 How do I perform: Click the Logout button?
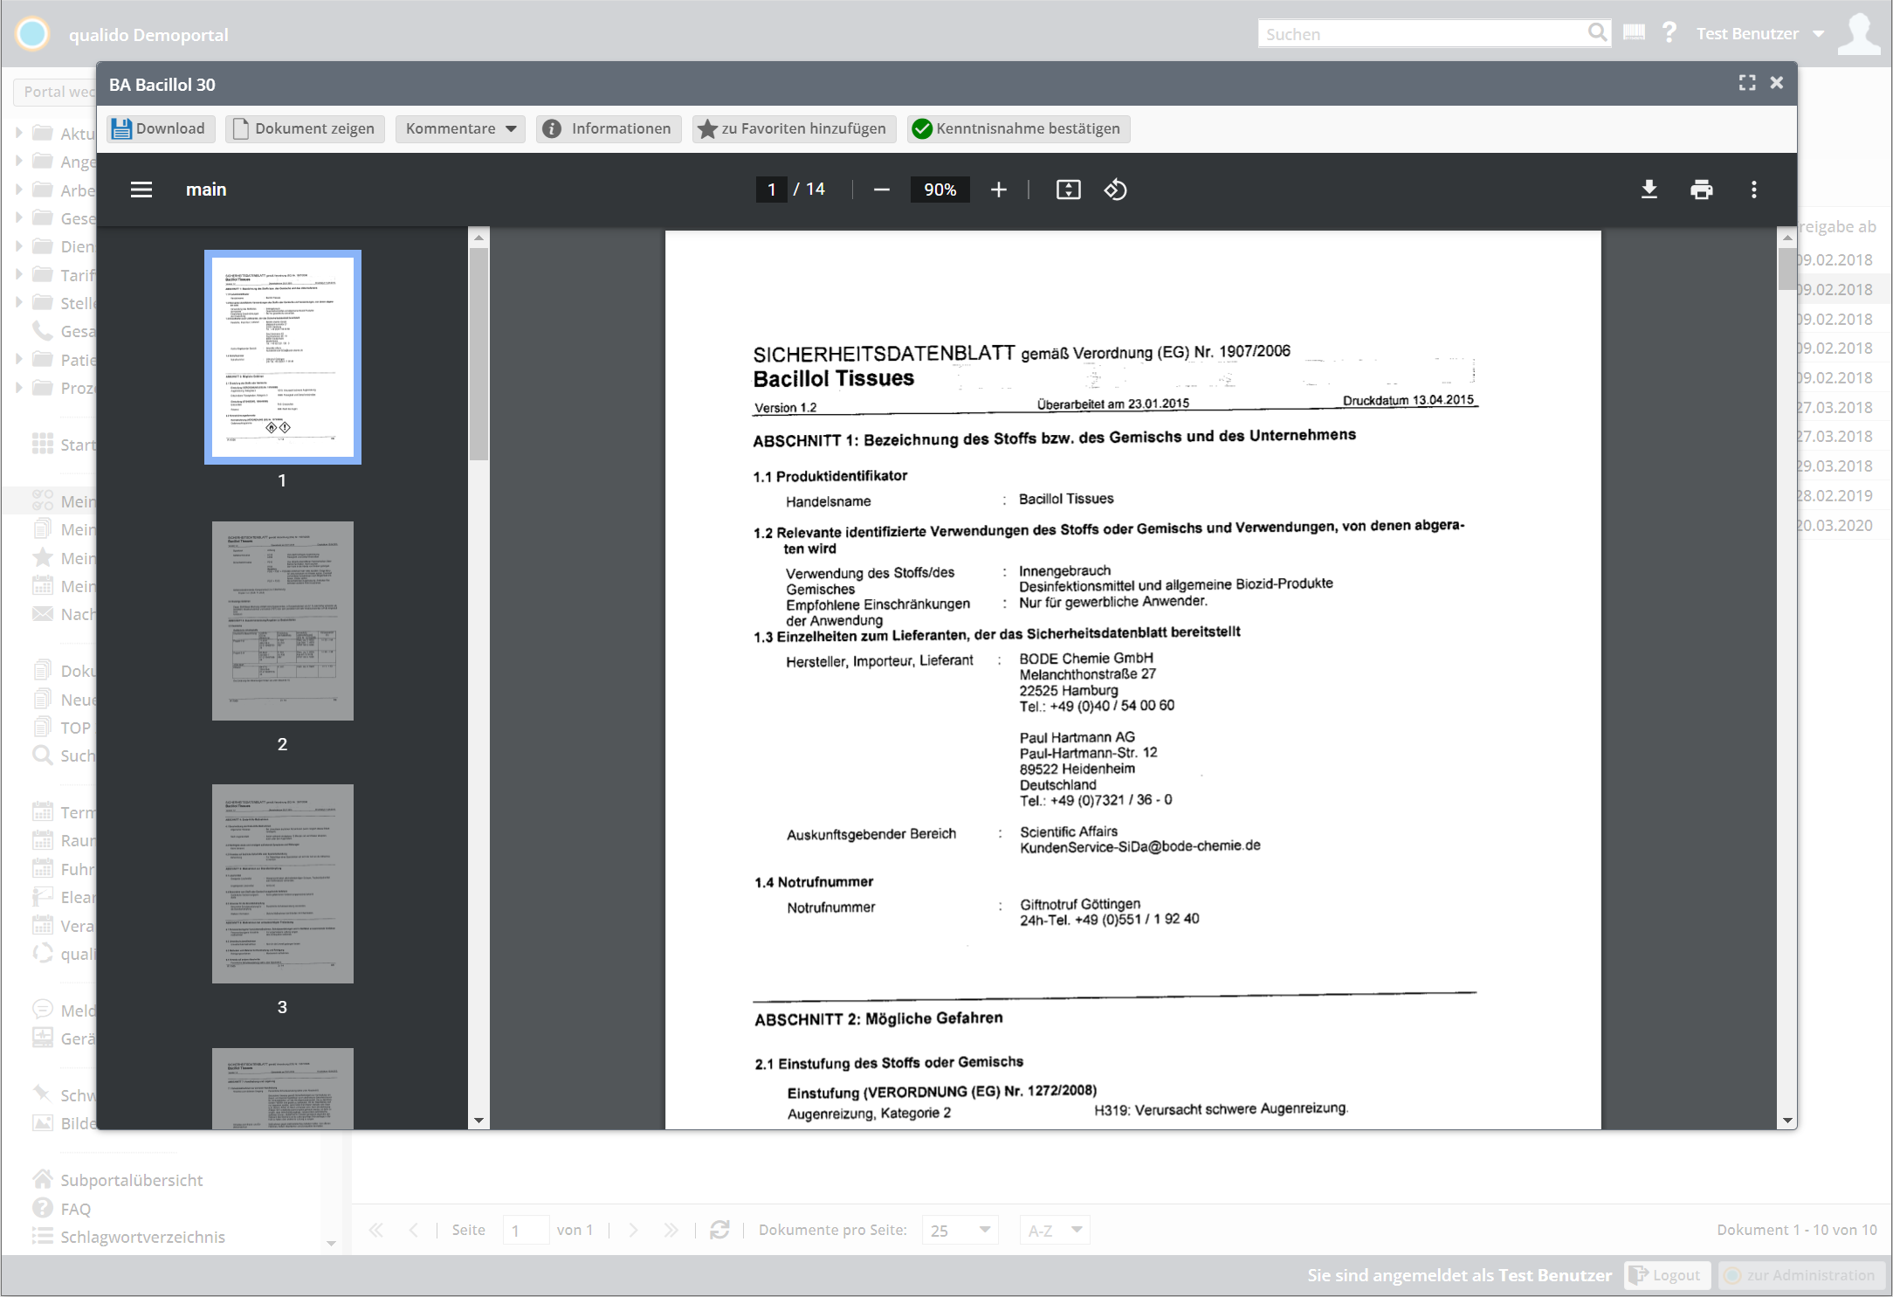[x=1667, y=1275]
